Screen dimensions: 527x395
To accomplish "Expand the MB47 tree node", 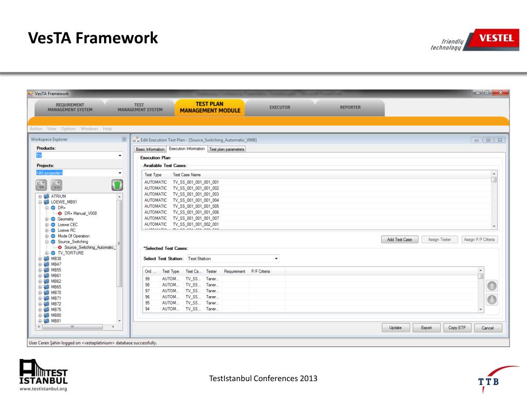I will [40, 264].
